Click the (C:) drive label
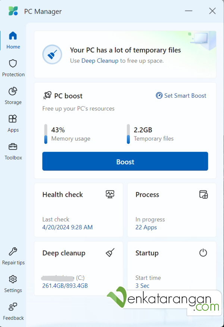 [80, 278]
